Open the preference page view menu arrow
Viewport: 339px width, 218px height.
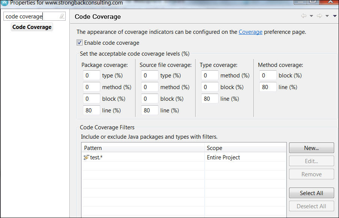[334, 16]
